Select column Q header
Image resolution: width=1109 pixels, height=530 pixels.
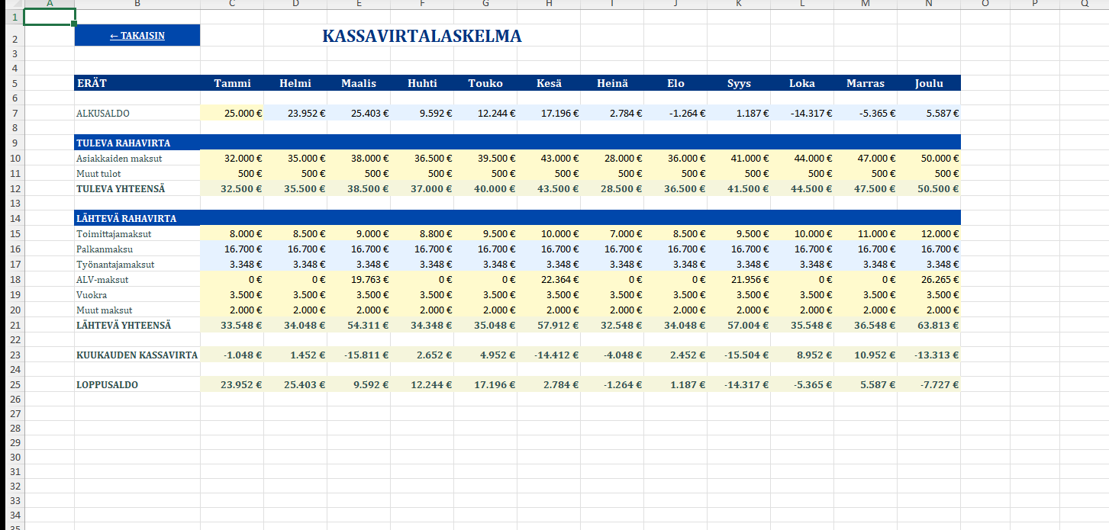1085,4
